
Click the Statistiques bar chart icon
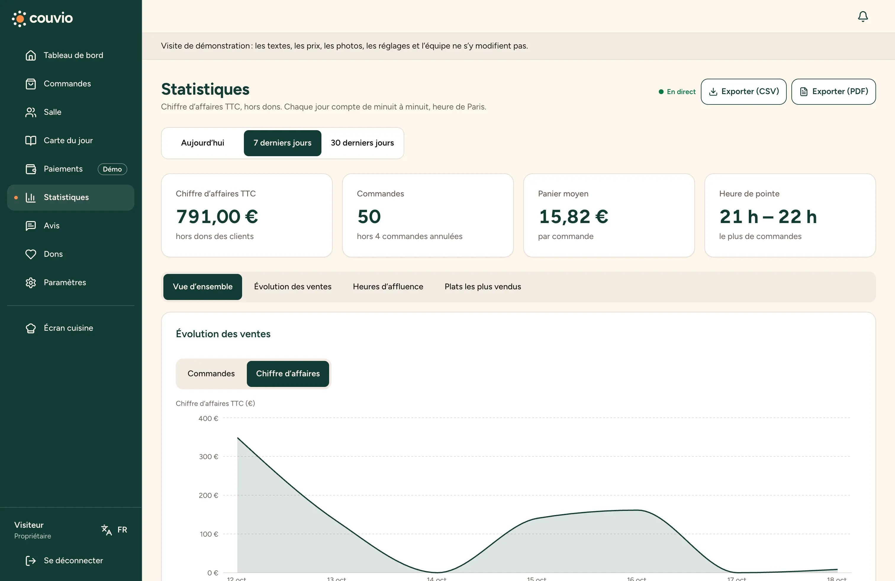pyautogui.click(x=30, y=197)
